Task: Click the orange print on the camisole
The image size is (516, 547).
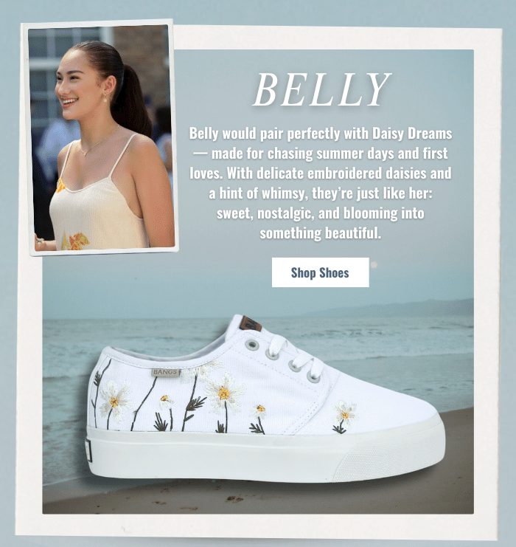Action: point(75,241)
